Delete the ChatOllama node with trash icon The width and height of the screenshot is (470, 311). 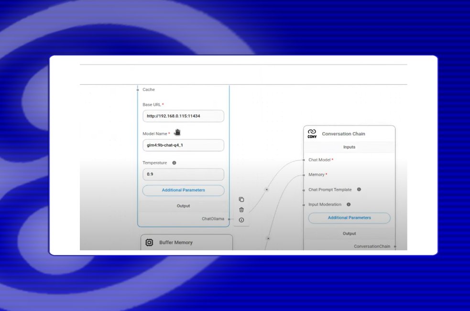(x=241, y=210)
